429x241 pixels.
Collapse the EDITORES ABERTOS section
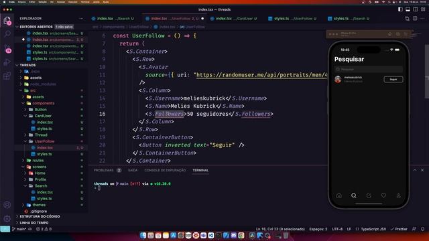(36, 27)
